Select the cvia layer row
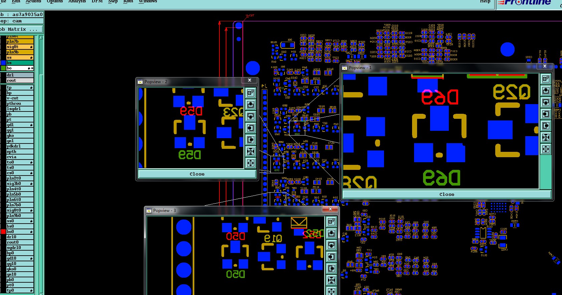The width and height of the screenshot is (562, 295). coord(20,157)
